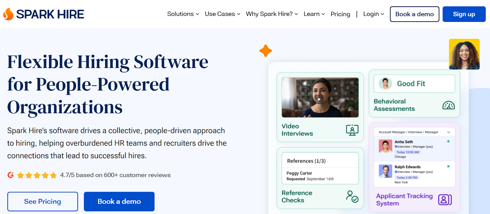
Task: Click the References (1/3) heading
Action: pyautogui.click(x=306, y=161)
